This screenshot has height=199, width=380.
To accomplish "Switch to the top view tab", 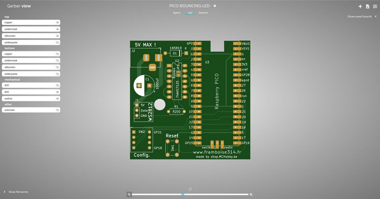I will [x=190, y=13].
